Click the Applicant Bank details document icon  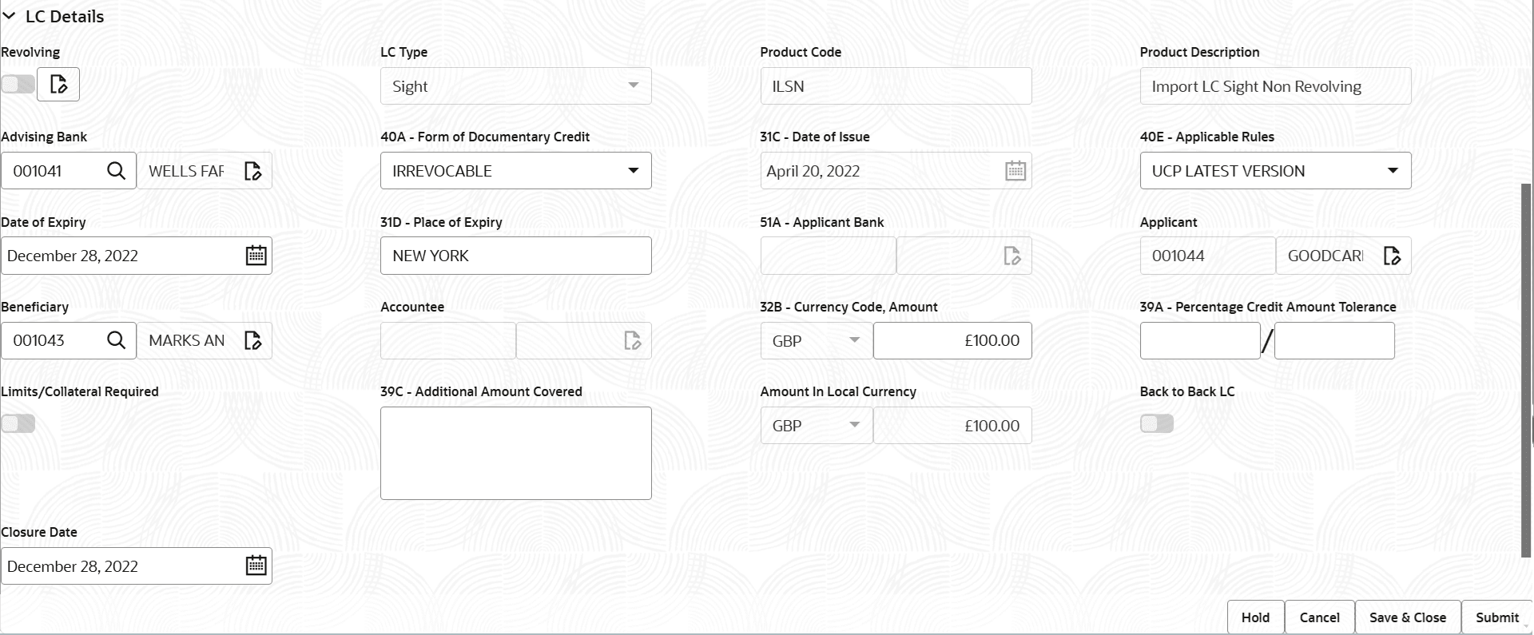[x=1012, y=256]
